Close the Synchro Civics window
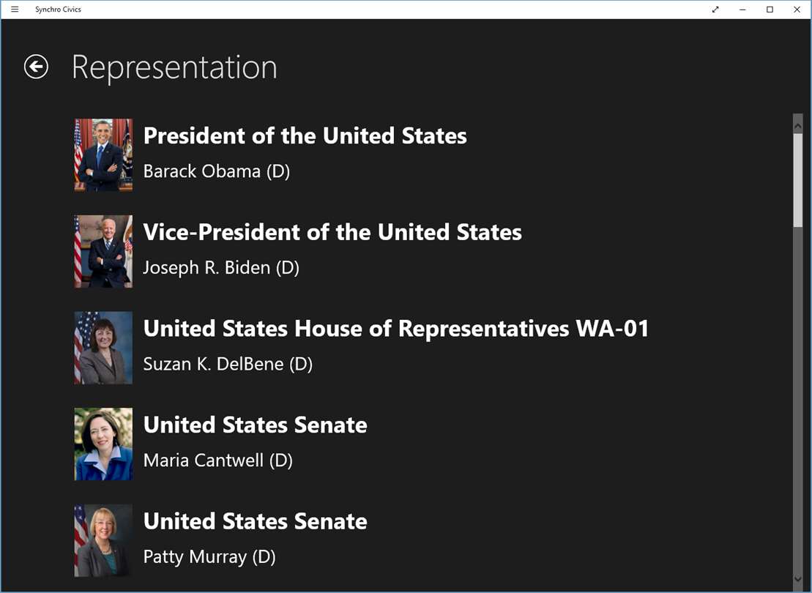Viewport: 812px width, 593px height. (x=797, y=10)
